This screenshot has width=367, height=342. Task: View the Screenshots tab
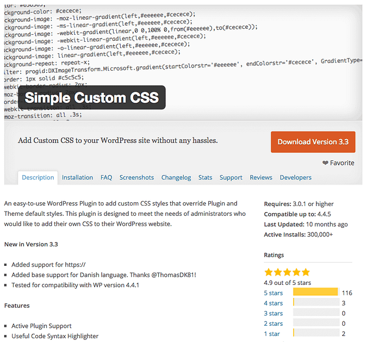pyautogui.click(x=136, y=177)
